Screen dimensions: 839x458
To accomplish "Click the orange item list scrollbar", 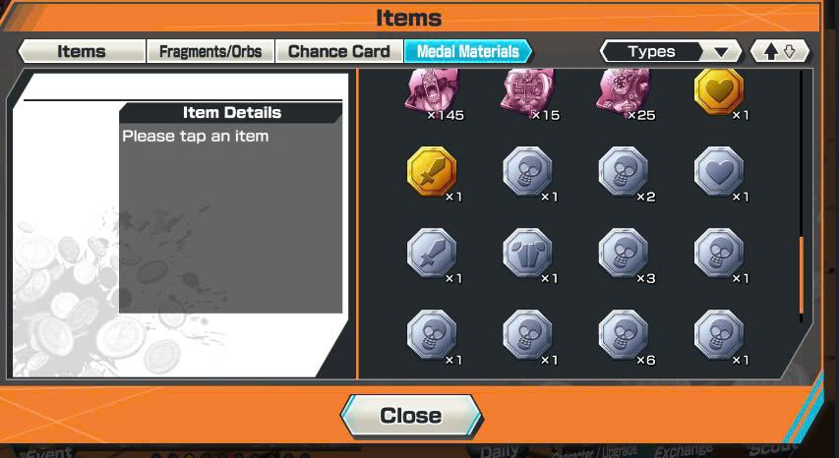I will point(801,275).
